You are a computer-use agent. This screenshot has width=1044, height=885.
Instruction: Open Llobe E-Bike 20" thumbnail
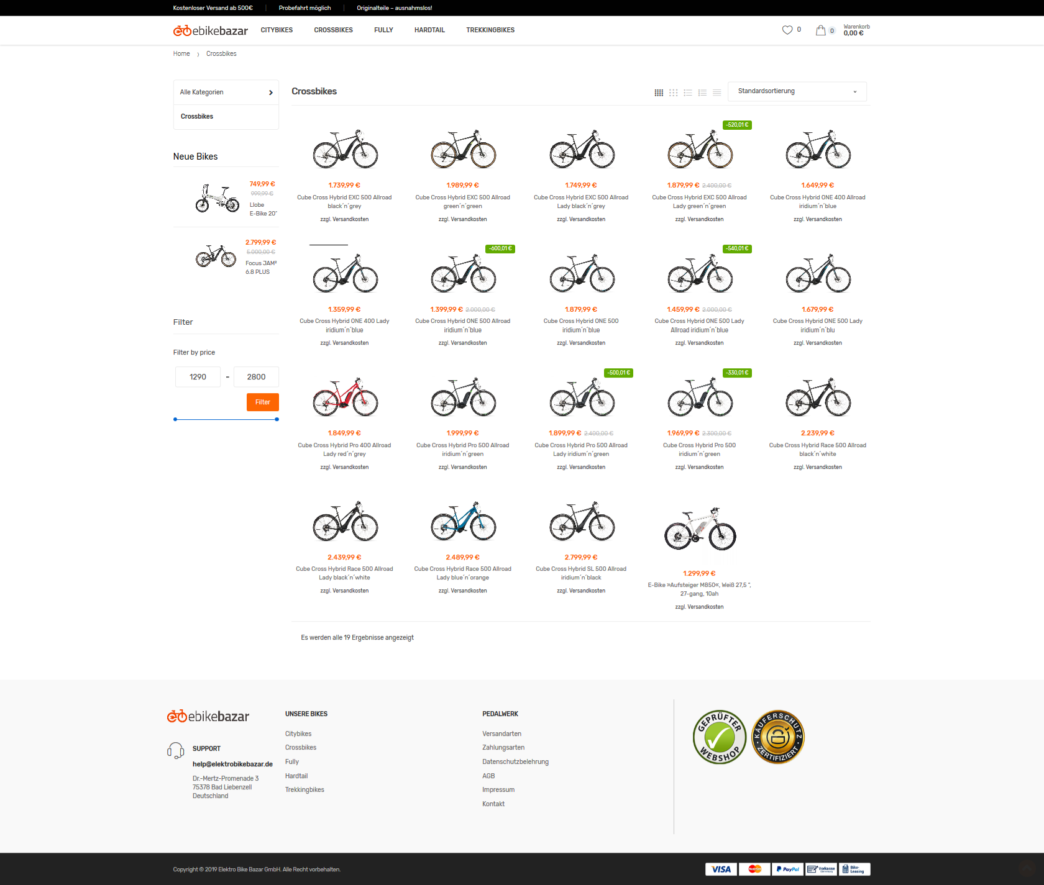pyautogui.click(x=217, y=198)
